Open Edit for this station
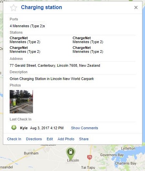The height and width of the screenshot is (171, 145). pyautogui.click(x=50, y=139)
